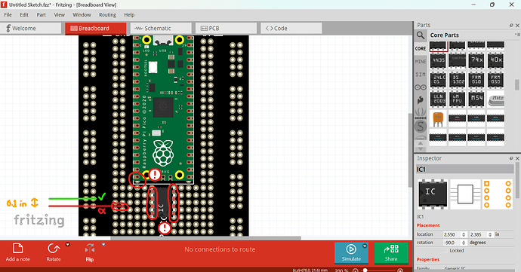
Task: Select the FRM050 part
Action: 496,80
